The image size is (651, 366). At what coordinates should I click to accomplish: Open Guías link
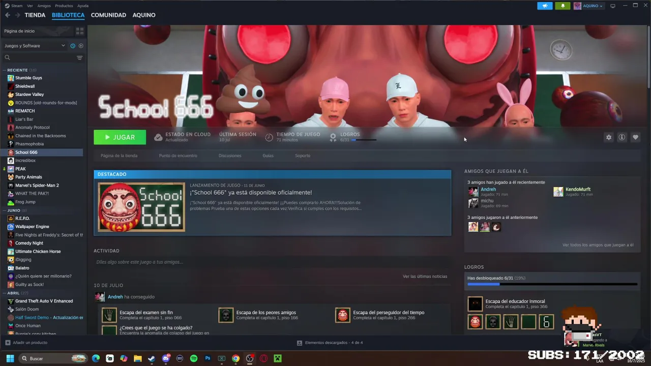point(268,156)
